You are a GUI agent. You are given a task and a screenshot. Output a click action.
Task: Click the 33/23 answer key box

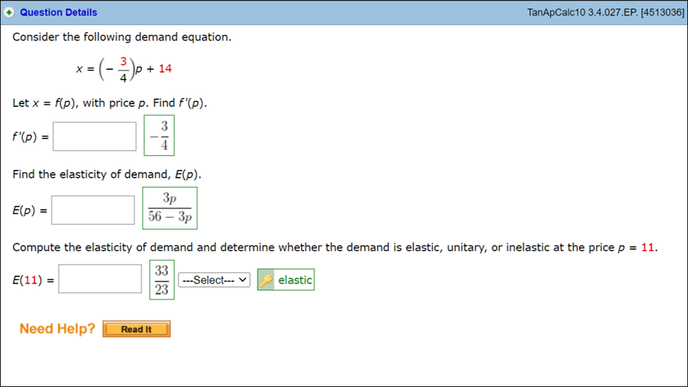(x=162, y=280)
